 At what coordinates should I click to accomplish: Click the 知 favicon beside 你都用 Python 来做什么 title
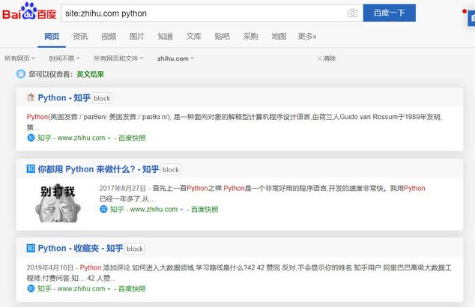point(31,168)
